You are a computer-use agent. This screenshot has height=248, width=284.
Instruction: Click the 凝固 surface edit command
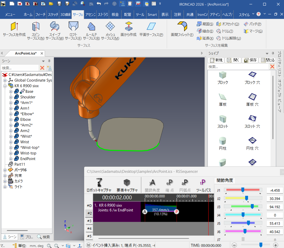[205, 24]
